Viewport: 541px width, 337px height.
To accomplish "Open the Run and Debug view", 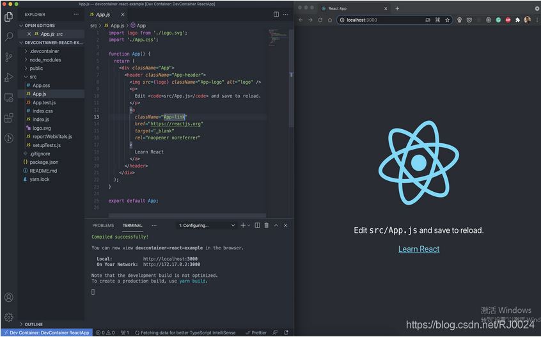I will [9, 77].
